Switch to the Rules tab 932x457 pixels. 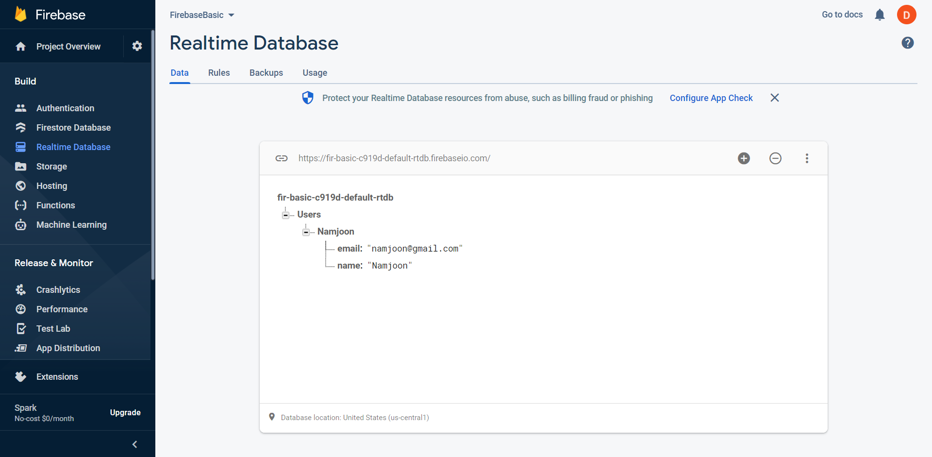(218, 72)
